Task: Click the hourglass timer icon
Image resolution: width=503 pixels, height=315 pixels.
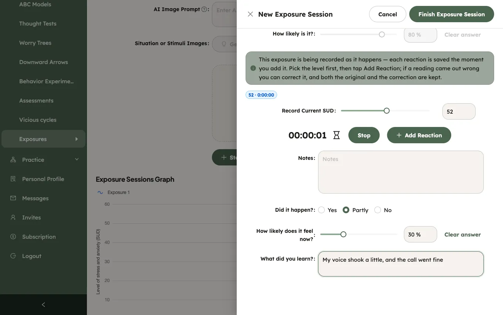Action: click(x=336, y=135)
